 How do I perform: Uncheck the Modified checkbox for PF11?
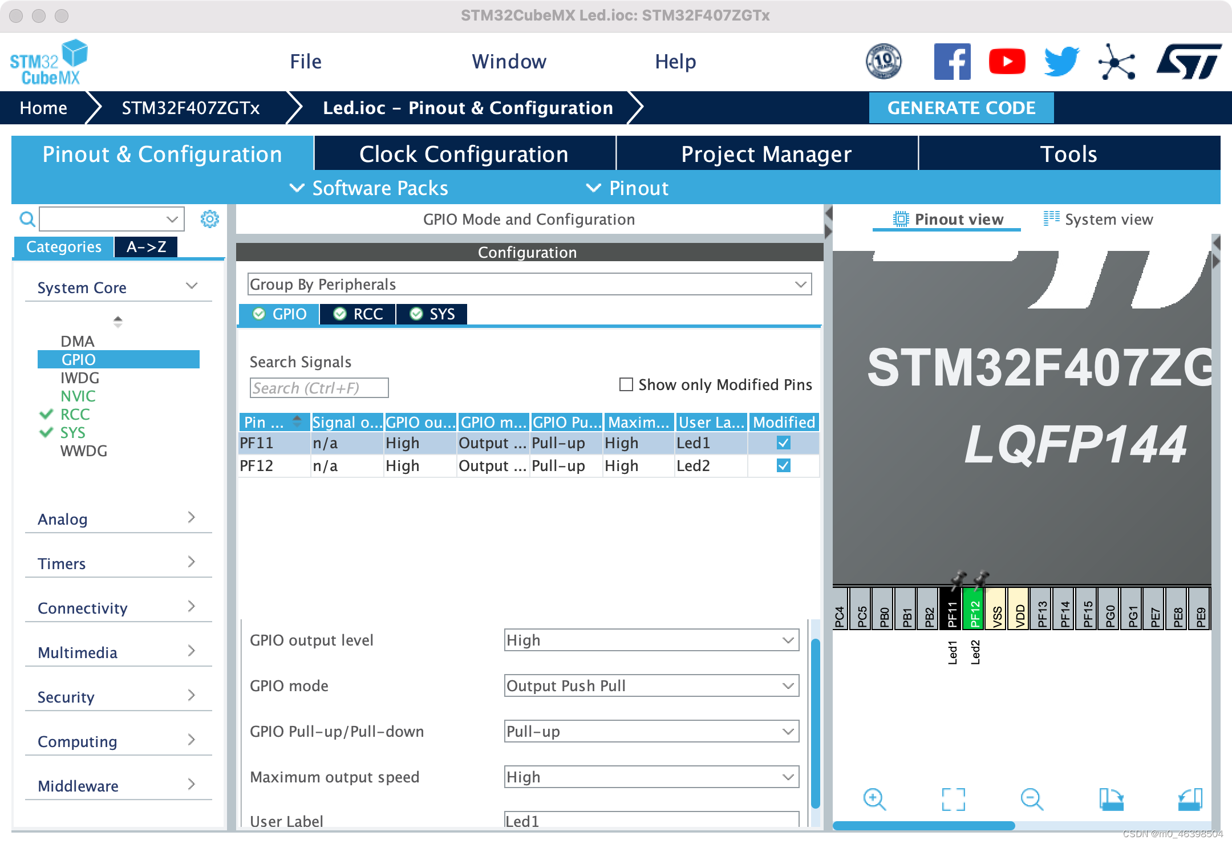click(x=784, y=443)
